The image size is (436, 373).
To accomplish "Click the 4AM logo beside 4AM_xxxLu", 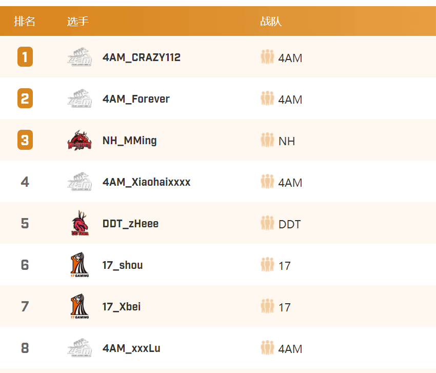I will coord(80,348).
